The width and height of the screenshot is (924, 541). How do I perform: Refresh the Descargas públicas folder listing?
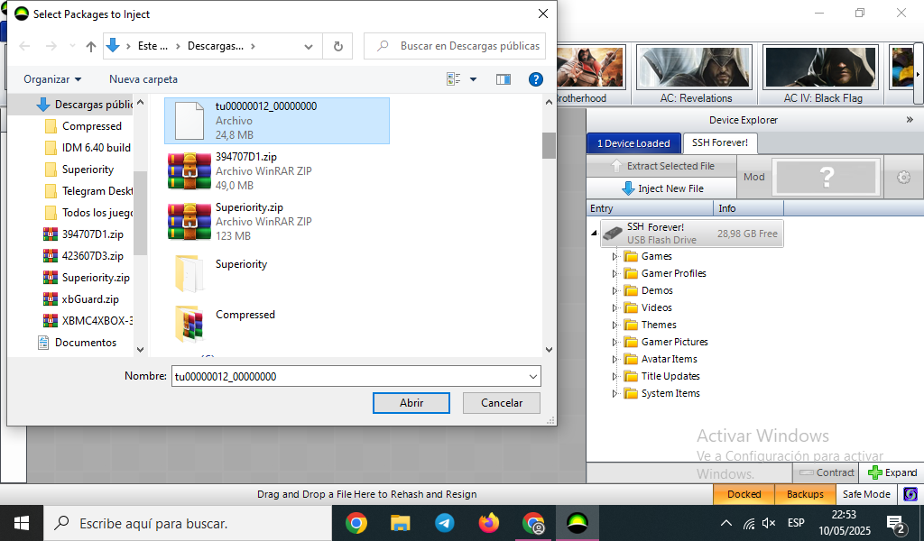338,46
